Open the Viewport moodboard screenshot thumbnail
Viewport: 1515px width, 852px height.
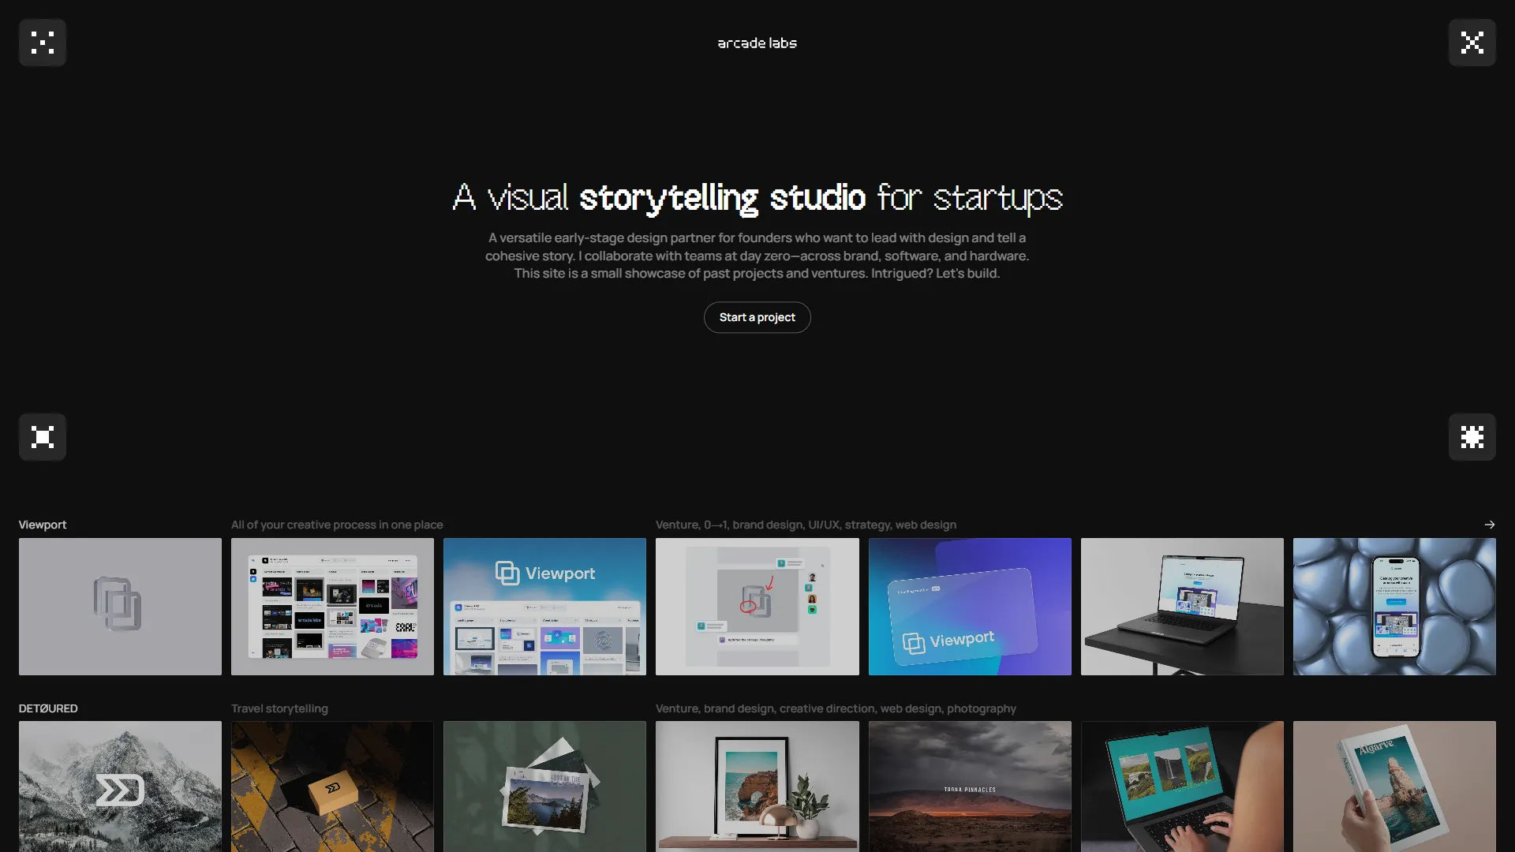coord(332,607)
